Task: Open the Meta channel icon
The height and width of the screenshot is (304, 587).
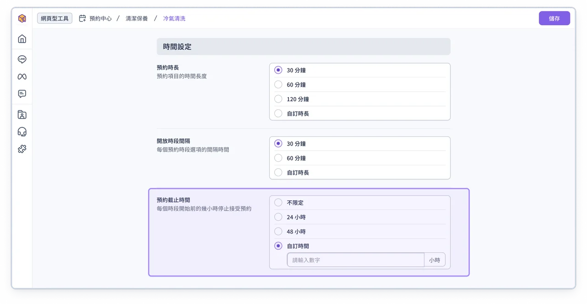Action: 22,76
